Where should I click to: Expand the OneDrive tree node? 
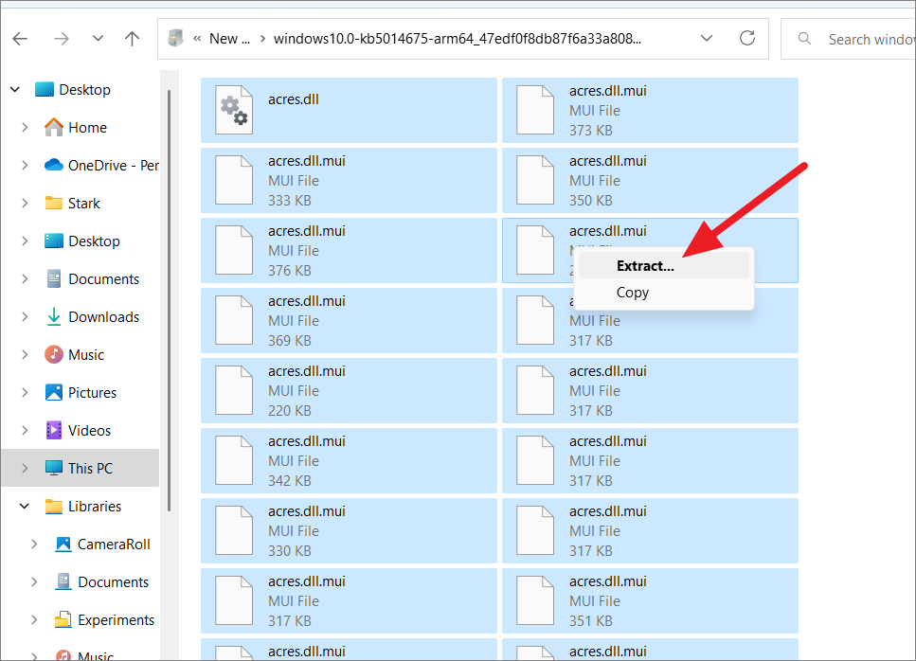coord(25,165)
